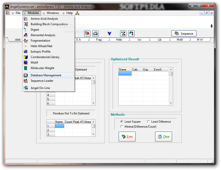Click the Amino Acid Analysis chart icon
The image size is (221, 170).
tap(26, 19)
